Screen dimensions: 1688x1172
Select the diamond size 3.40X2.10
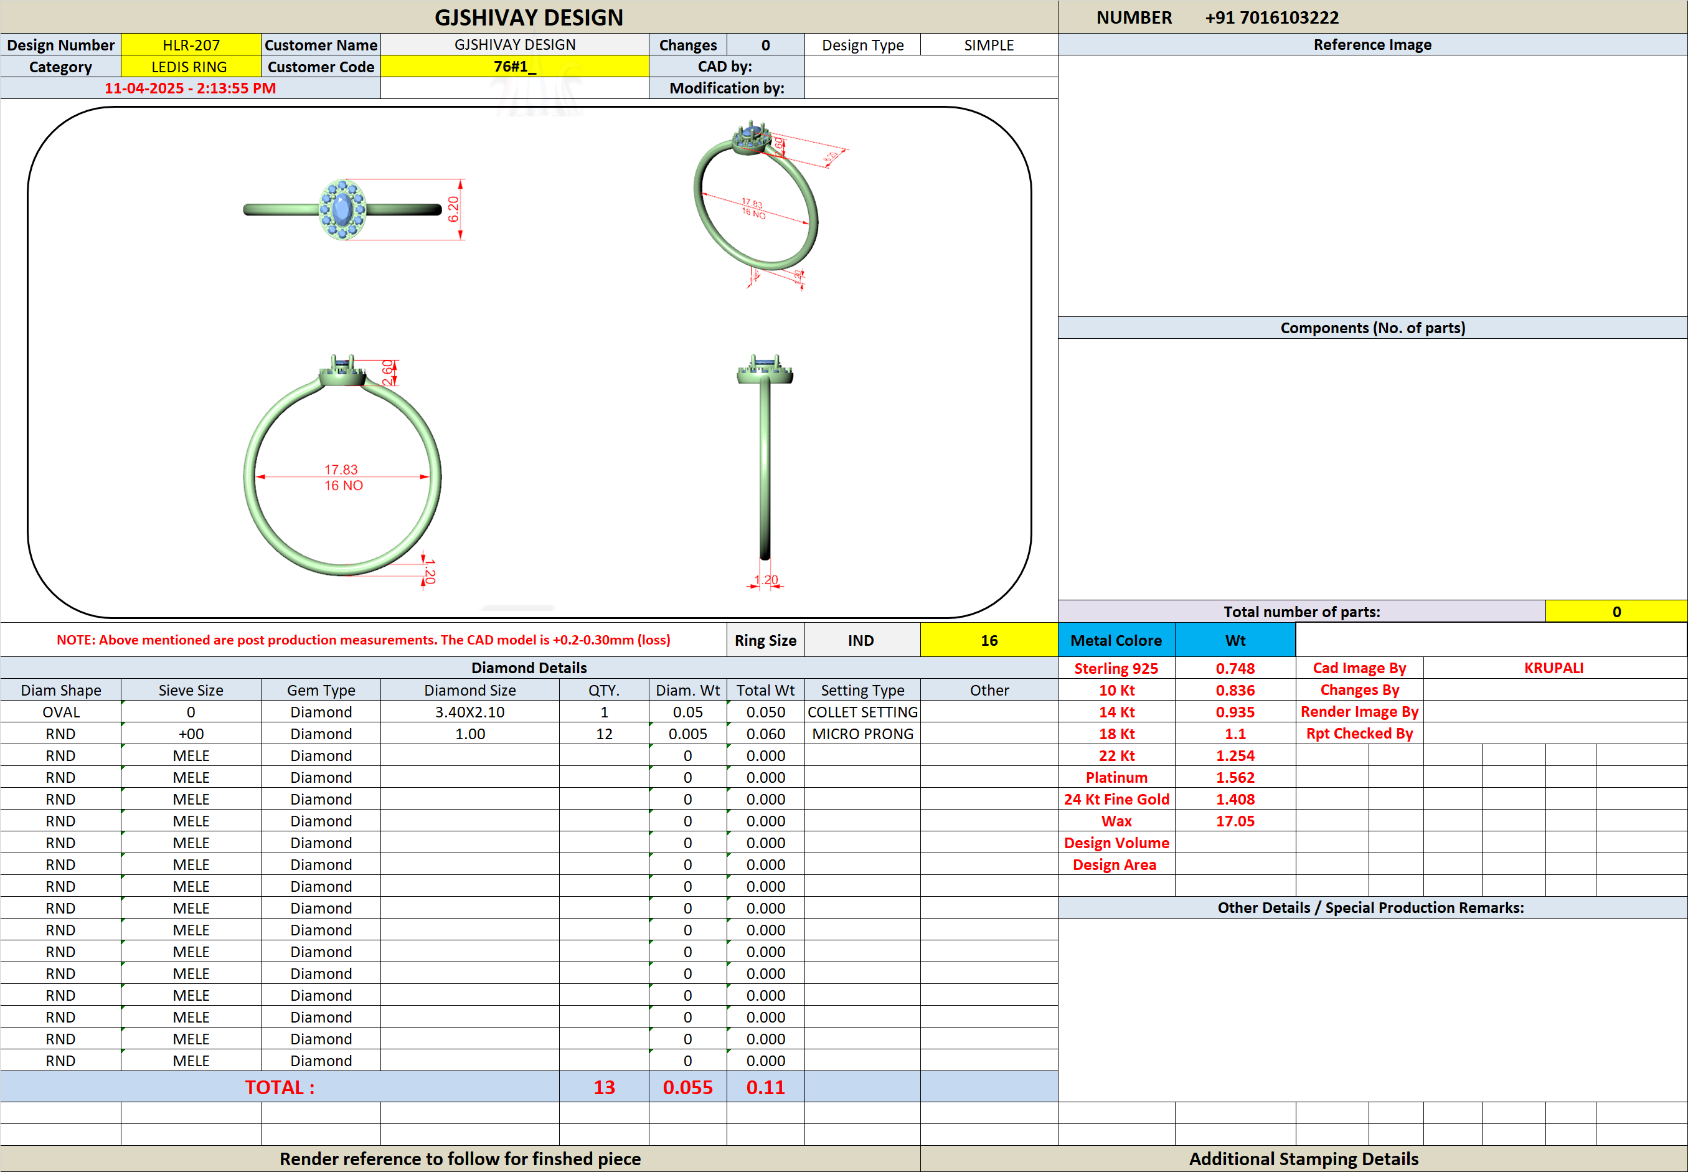coord(470,712)
